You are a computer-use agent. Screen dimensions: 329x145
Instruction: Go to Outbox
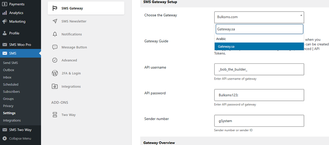(9, 70)
